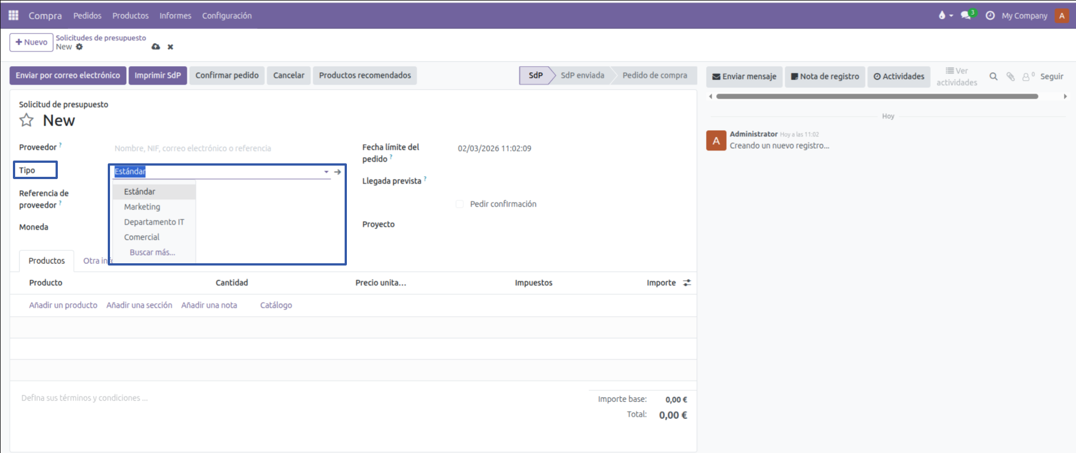Click Enviar por correo electrónico button

click(67, 75)
